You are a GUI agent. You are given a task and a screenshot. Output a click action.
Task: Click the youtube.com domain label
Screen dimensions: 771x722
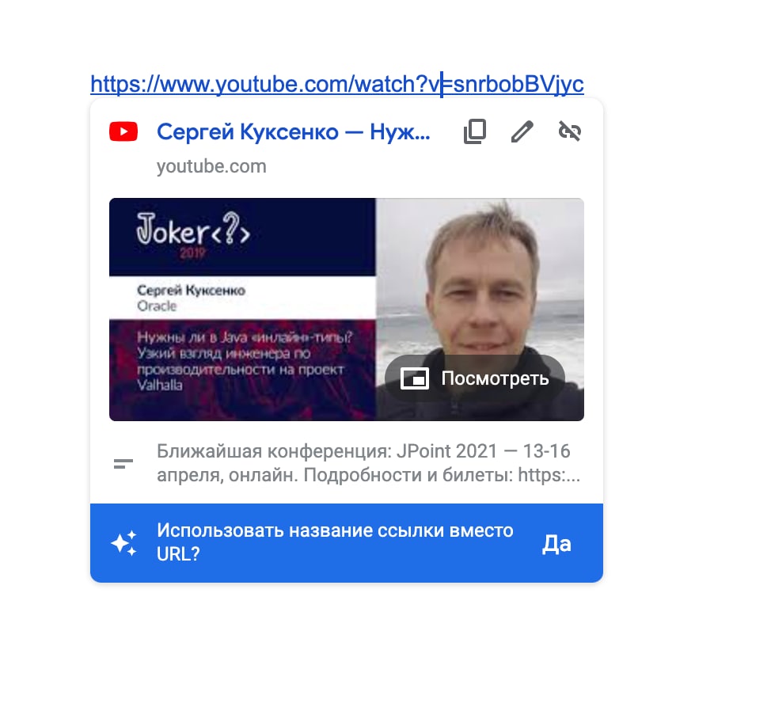point(211,166)
